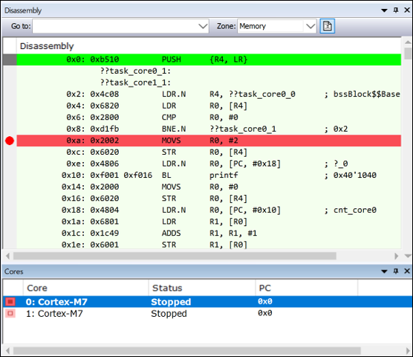Select the ADDS R1, R1, #1 line
The image size is (413, 357).
pos(209,234)
